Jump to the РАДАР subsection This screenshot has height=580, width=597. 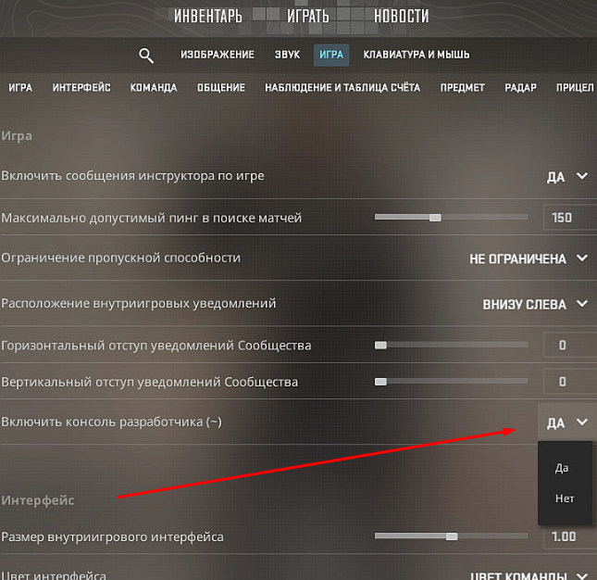tap(521, 88)
